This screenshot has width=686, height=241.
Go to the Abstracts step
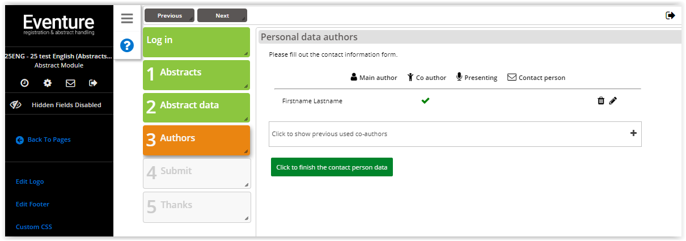[x=196, y=74]
